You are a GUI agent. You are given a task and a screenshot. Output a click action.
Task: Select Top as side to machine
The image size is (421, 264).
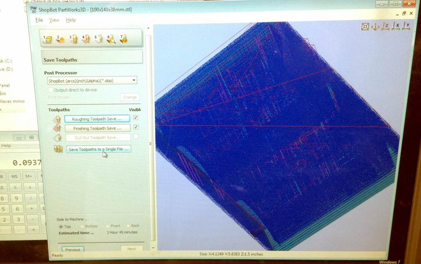point(61,227)
